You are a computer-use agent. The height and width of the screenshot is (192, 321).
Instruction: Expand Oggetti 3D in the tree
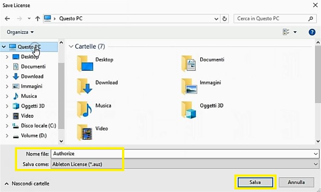click(x=7, y=106)
